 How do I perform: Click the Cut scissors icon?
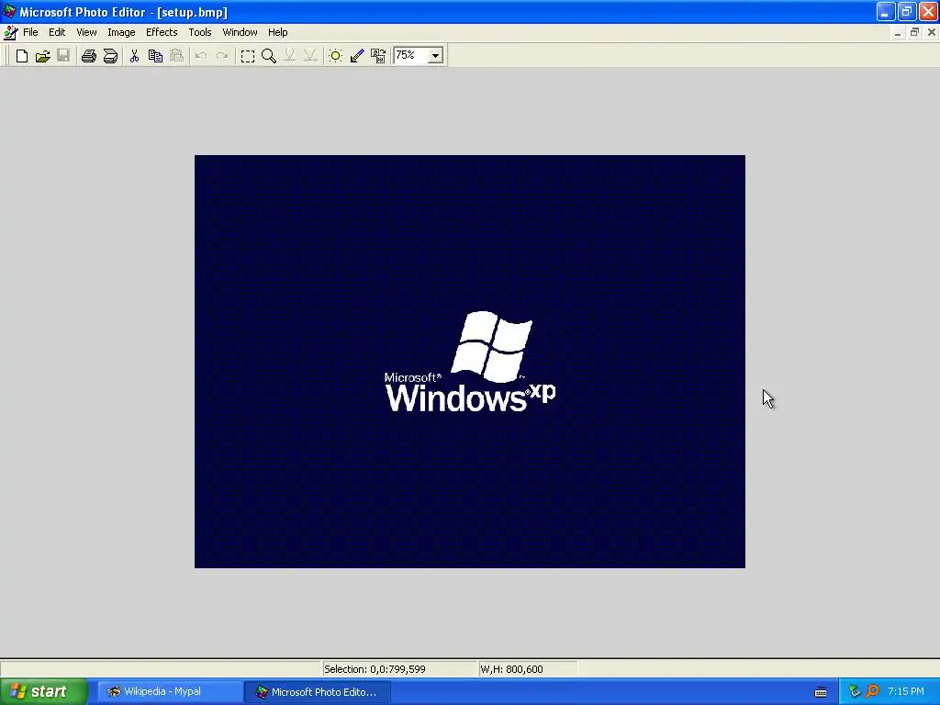click(134, 56)
